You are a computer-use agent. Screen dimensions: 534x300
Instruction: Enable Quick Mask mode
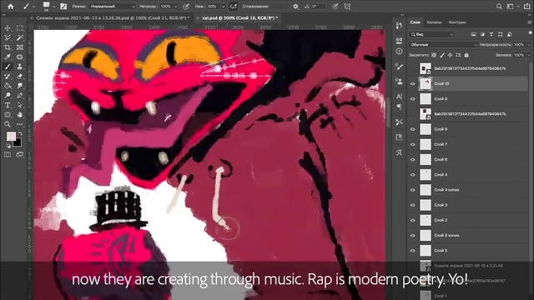pyautogui.click(x=8, y=154)
